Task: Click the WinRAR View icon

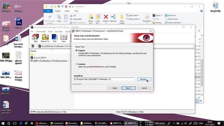Action: [x=64, y=37]
